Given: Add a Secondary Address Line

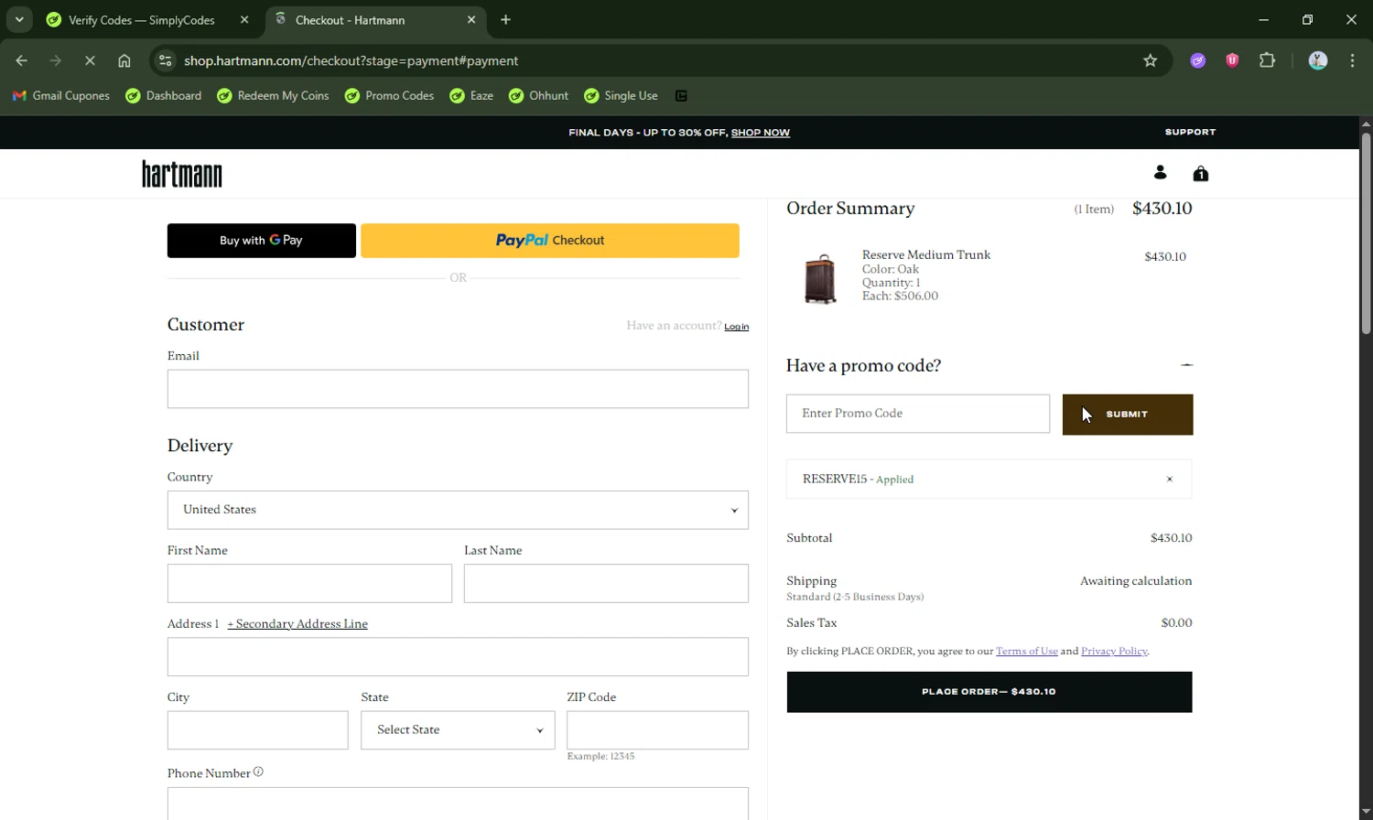Looking at the screenshot, I should pos(297,624).
